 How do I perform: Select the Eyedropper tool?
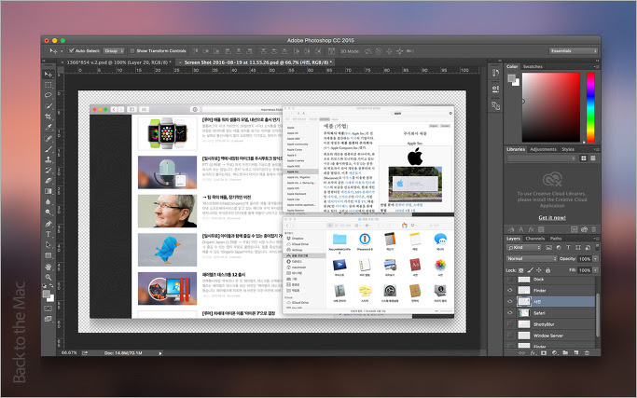click(x=48, y=127)
